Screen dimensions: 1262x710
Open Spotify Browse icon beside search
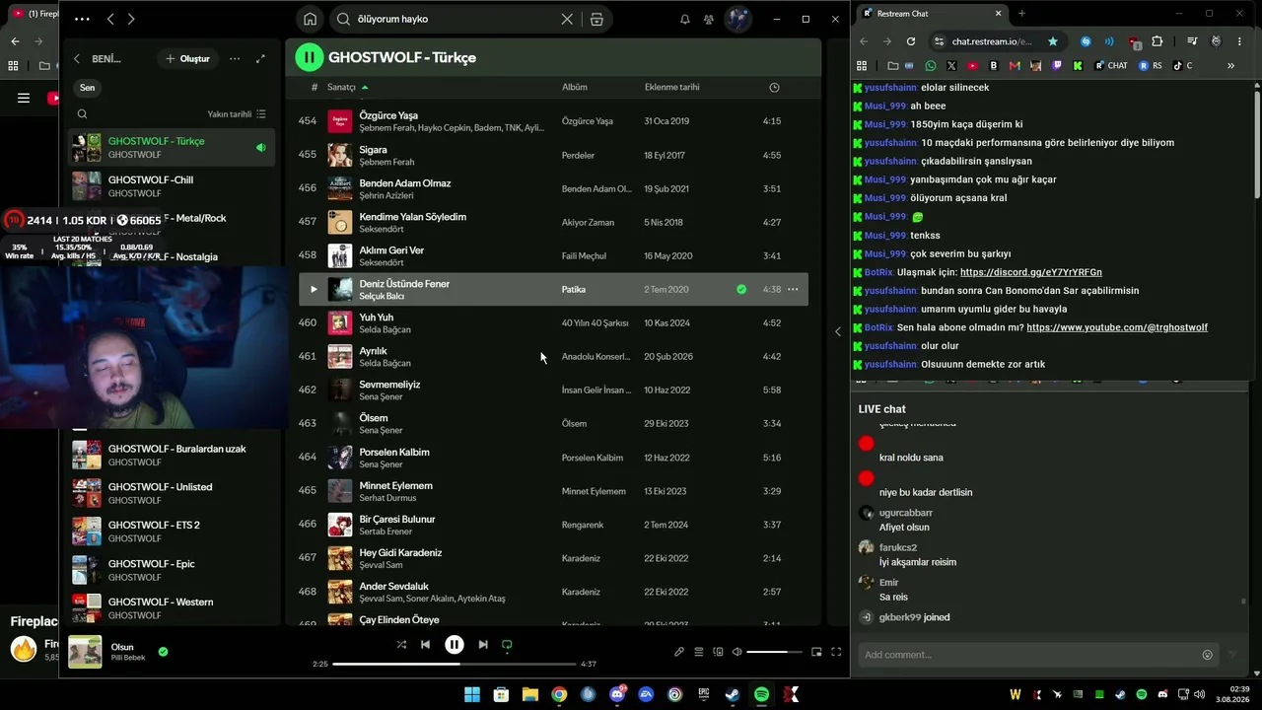tap(596, 19)
